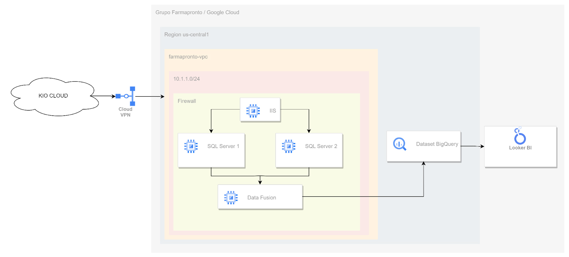The height and width of the screenshot is (257, 569).
Task: Click the Cloud VPN gateway icon
Action: click(x=126, y=96)
